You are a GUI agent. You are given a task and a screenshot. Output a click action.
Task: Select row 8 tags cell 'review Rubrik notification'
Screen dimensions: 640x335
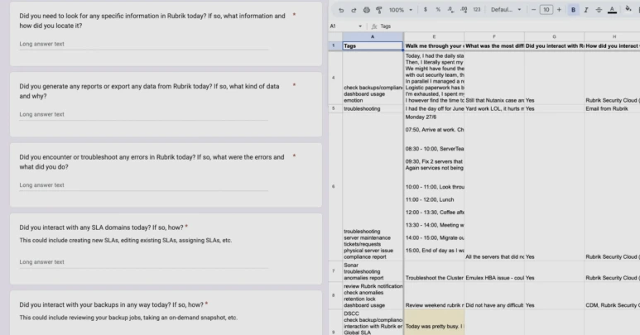(x=373, y=295)
